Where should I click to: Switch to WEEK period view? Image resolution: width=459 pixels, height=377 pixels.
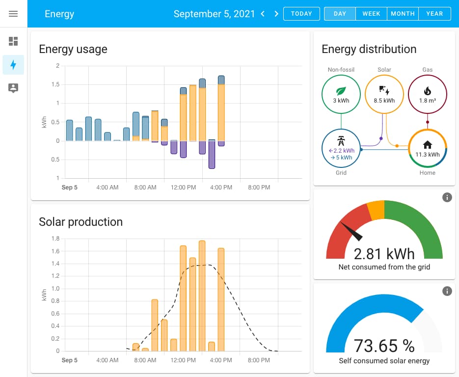pos(371,14)
